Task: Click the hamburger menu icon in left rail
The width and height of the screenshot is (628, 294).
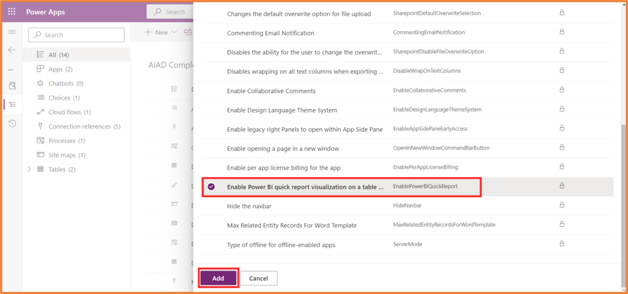Action: 12,31
